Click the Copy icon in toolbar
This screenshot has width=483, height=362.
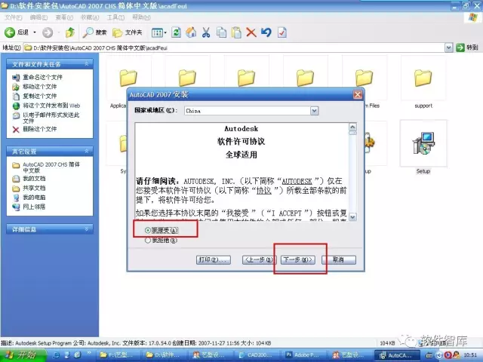(221, 32)
